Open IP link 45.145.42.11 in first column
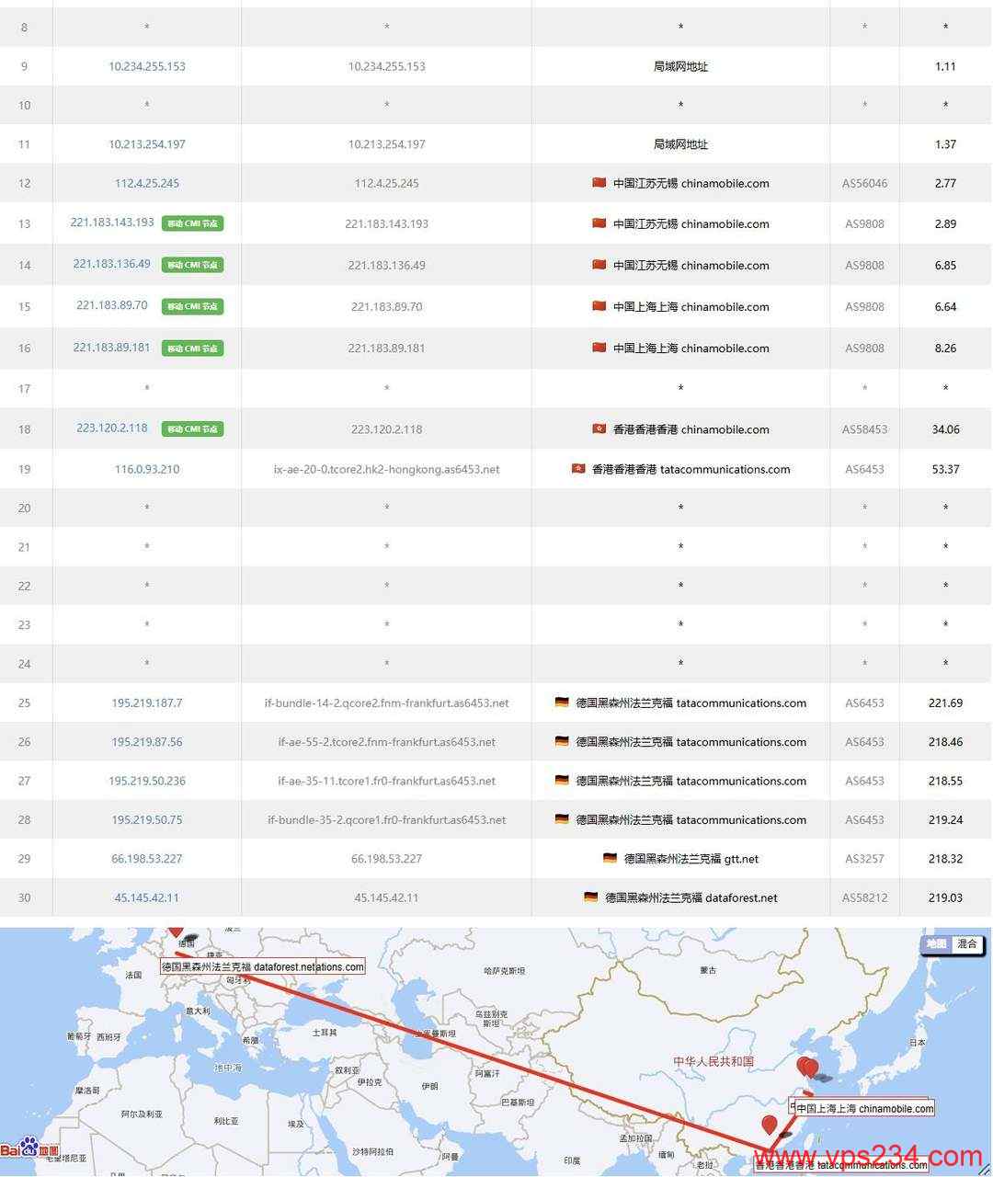The image size is (993, 1177). tap(147, 897)
